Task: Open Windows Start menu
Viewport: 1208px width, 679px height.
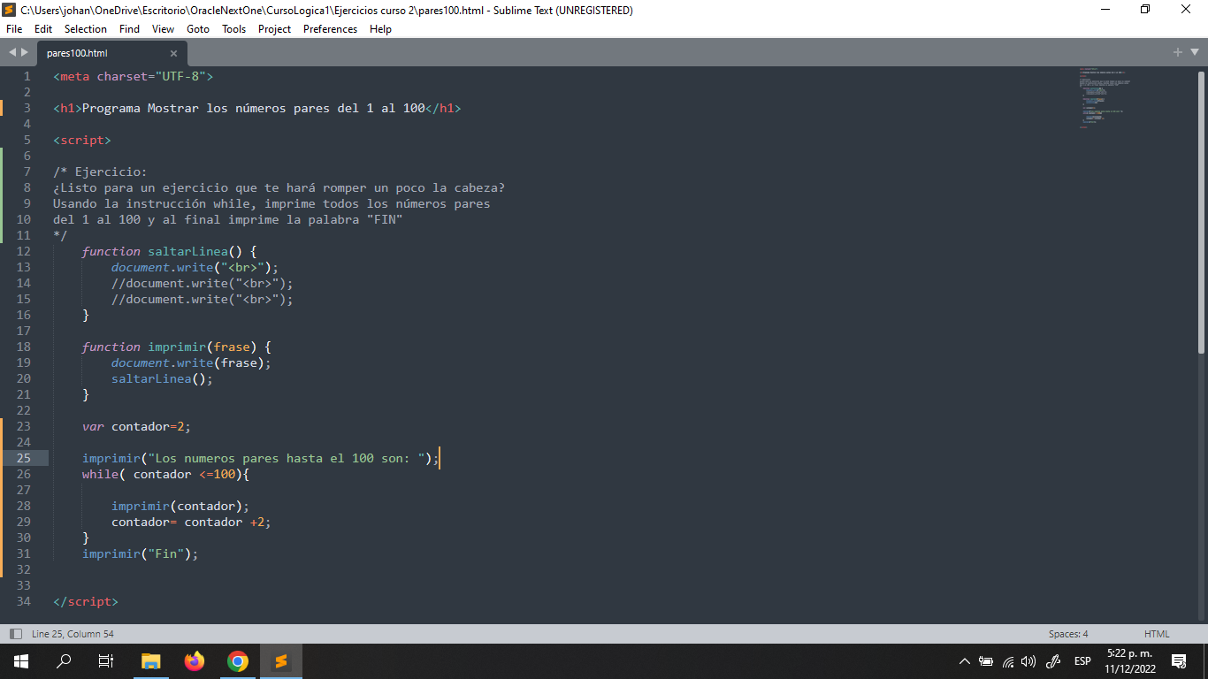Action: coord(21,660)
